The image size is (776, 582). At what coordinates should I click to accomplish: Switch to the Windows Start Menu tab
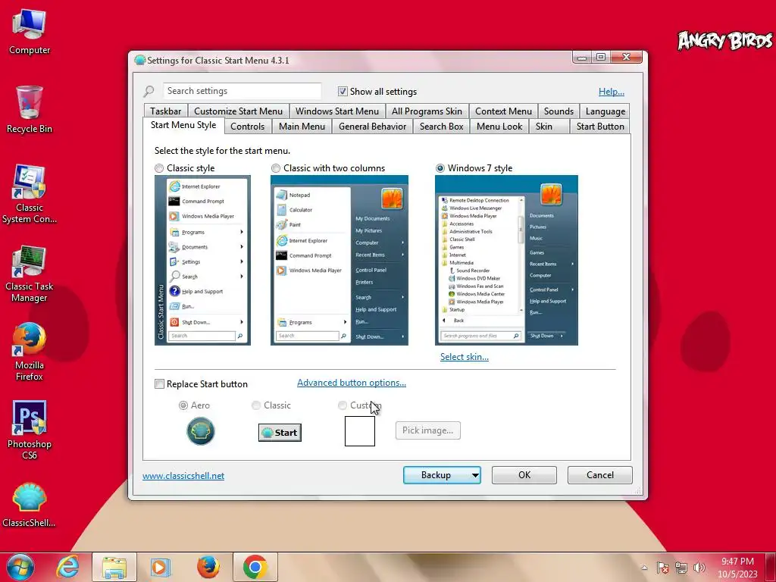coord(337,111)
